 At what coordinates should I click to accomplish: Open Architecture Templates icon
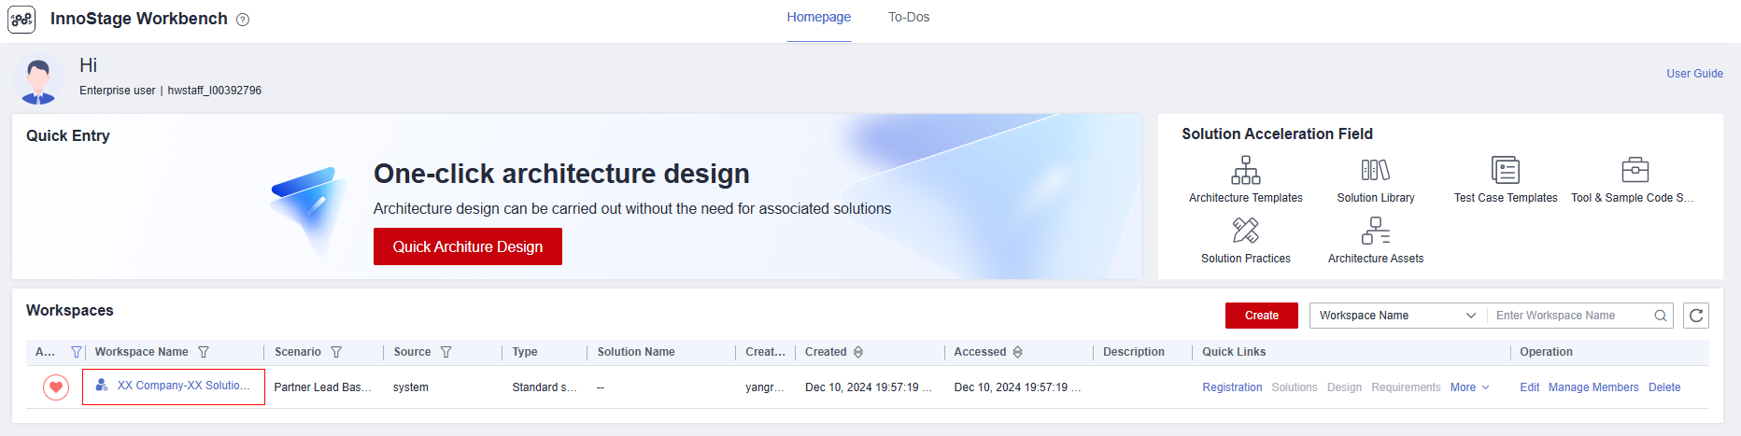point(1245,170)
